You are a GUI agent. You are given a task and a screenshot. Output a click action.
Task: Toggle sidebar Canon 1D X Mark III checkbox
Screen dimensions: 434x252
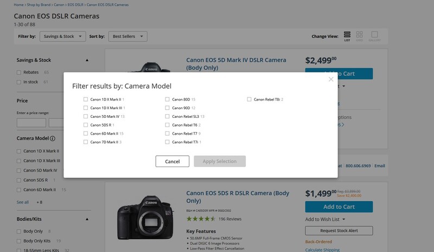(19, 161)
